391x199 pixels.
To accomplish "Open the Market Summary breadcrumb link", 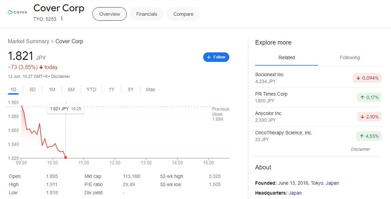I will pyautogui.click(x=29, y=41).
